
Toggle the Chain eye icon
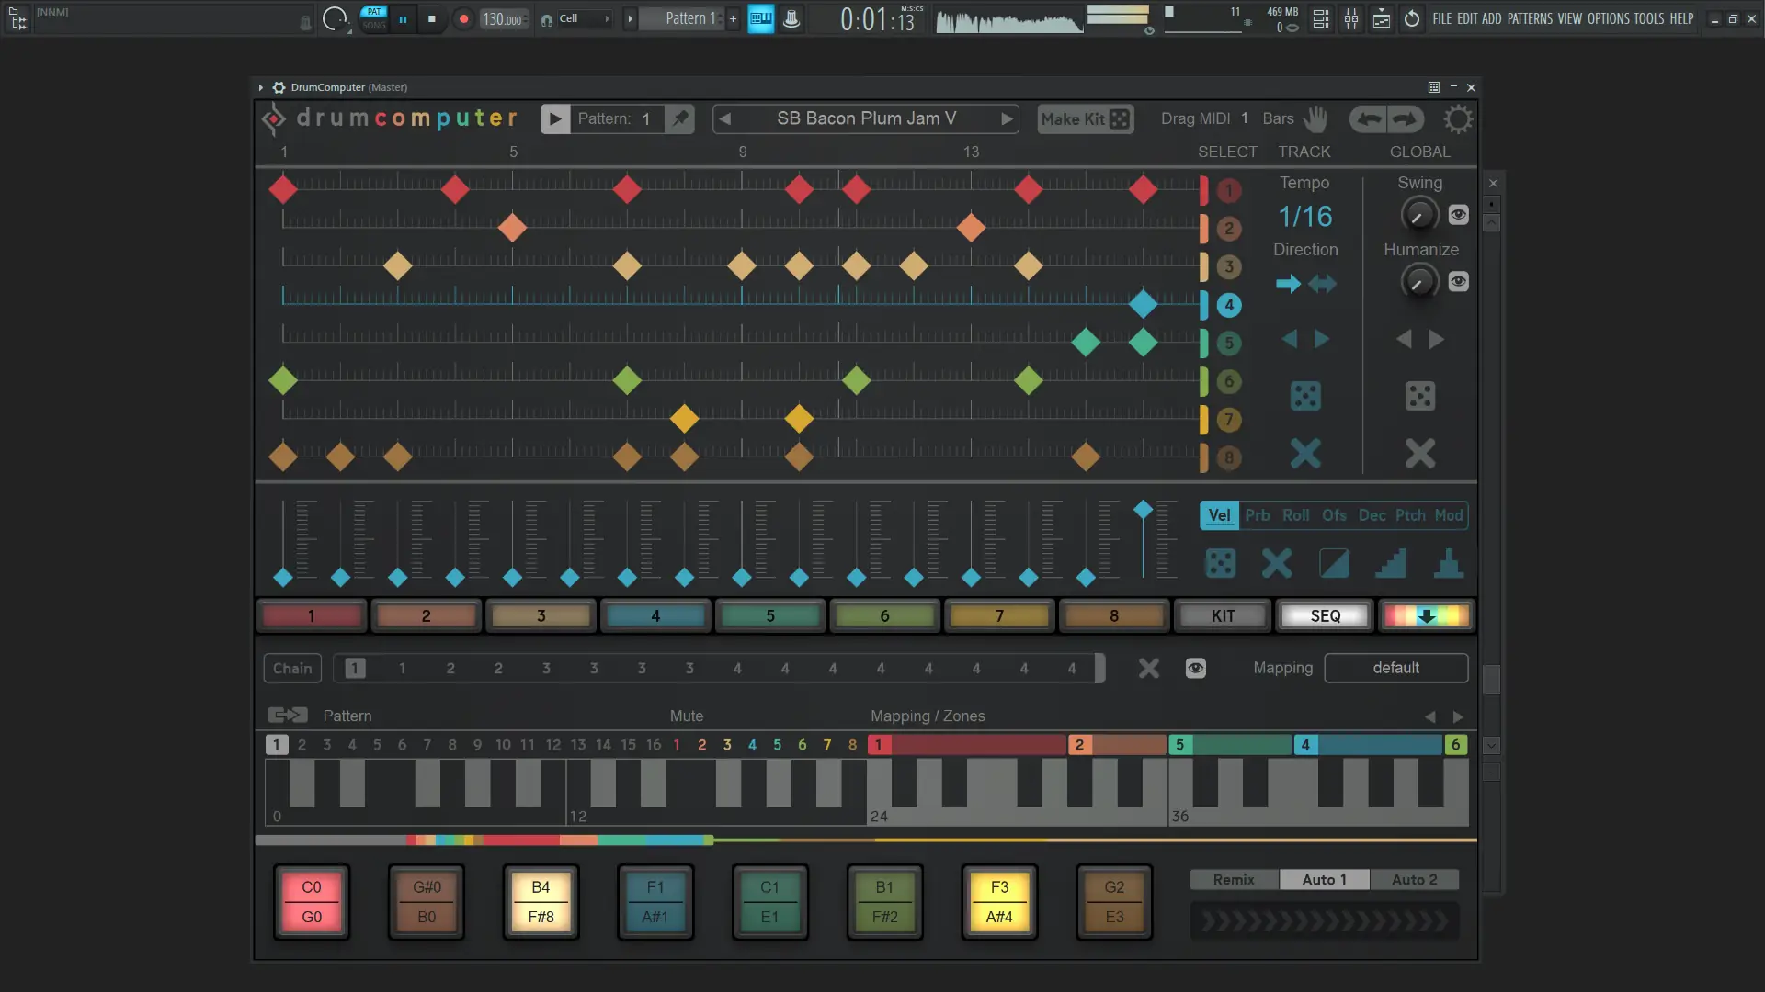(1195, 668)
